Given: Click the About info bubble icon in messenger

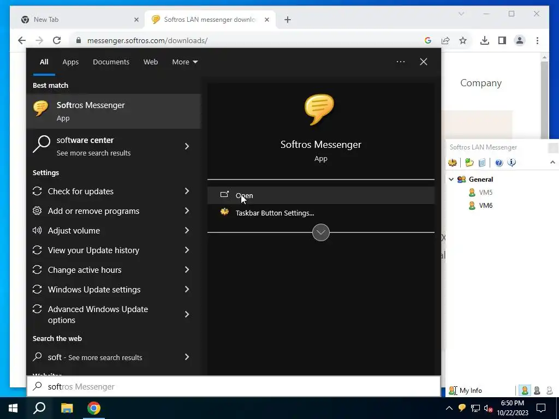Looking at the screenshot, I should pyautogui.click(x=512, y=163).
